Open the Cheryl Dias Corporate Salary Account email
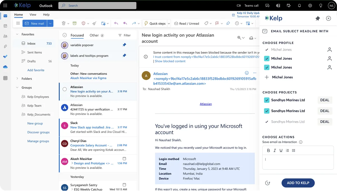The image size is (337, 192). pyautogui.click(x=98, y=145)
